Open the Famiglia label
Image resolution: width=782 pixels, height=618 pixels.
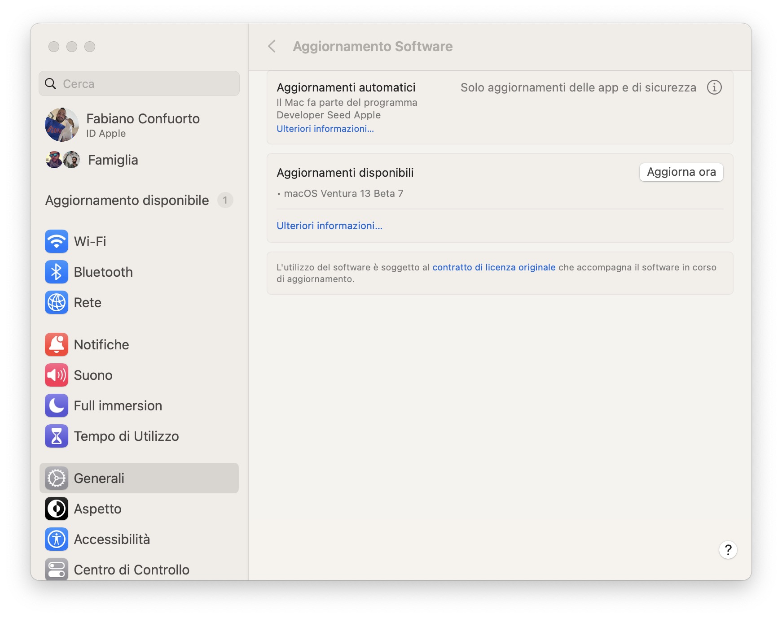113,160
